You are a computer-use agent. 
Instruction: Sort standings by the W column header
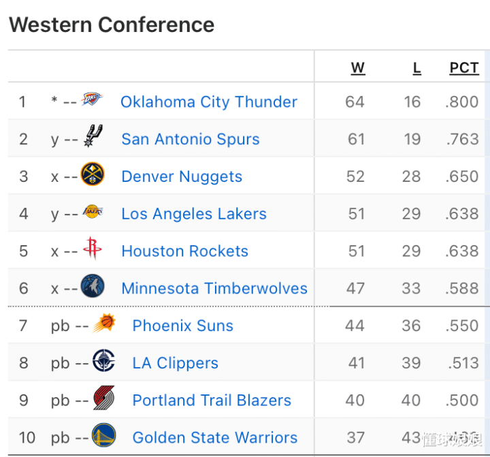[358, 68]
